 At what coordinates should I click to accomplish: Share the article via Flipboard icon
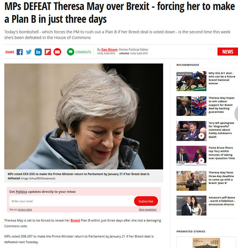48,52
